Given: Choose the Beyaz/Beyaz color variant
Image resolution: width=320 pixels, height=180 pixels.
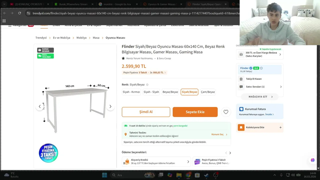Looking at the screenshot, I should 170,92.
